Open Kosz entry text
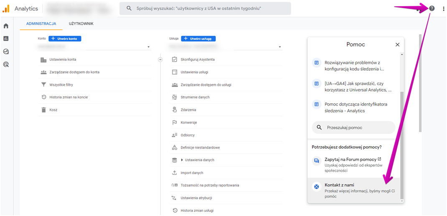The width and height of the screenshot is (447, 216). point(53,110)
